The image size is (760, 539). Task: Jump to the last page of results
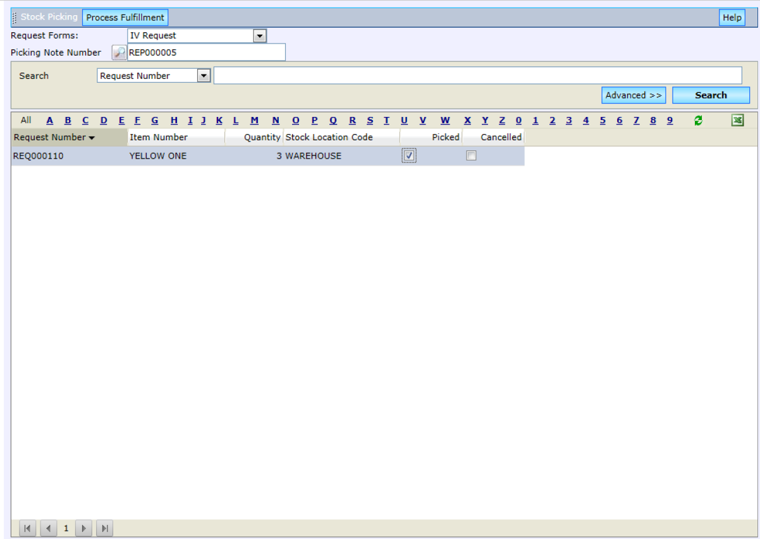(104, 528)
